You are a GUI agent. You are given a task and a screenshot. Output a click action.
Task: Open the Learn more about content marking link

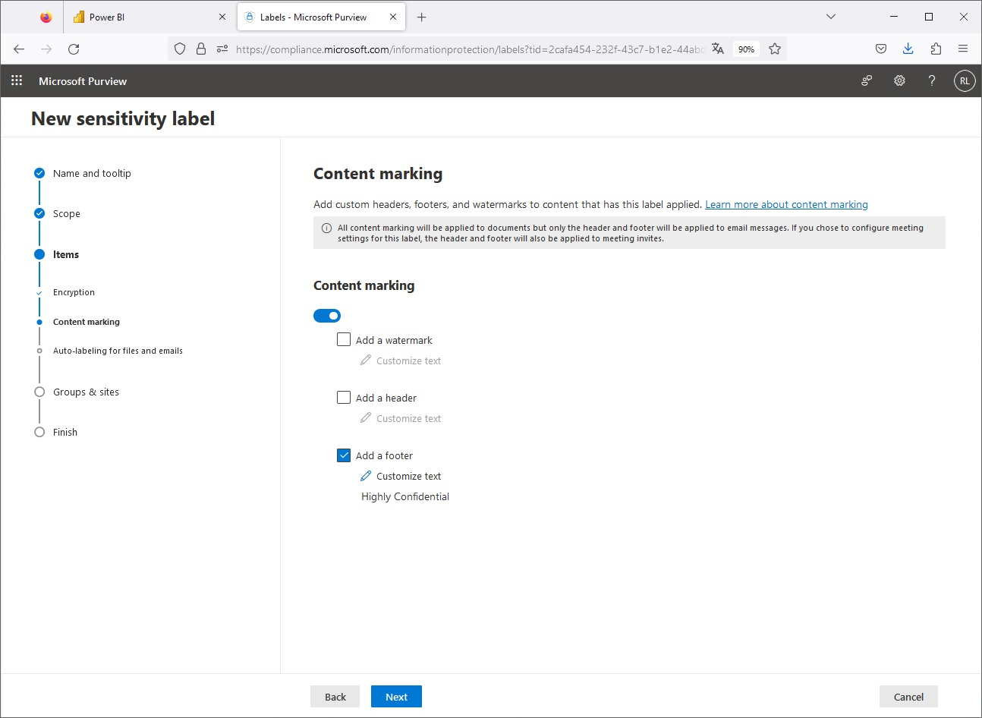coord(786,204)
